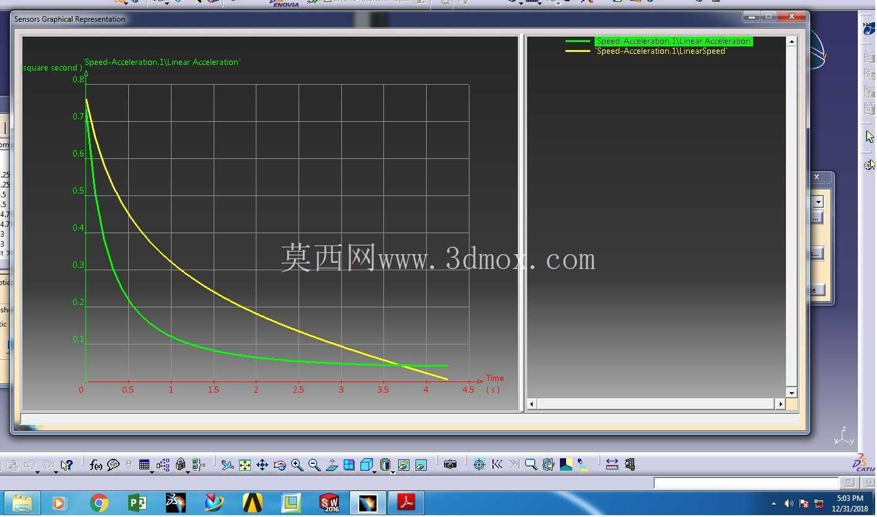This screenshot has width=877, height=517.
Task: Click the volume speaker tray icon
Action: click(788, 503)
